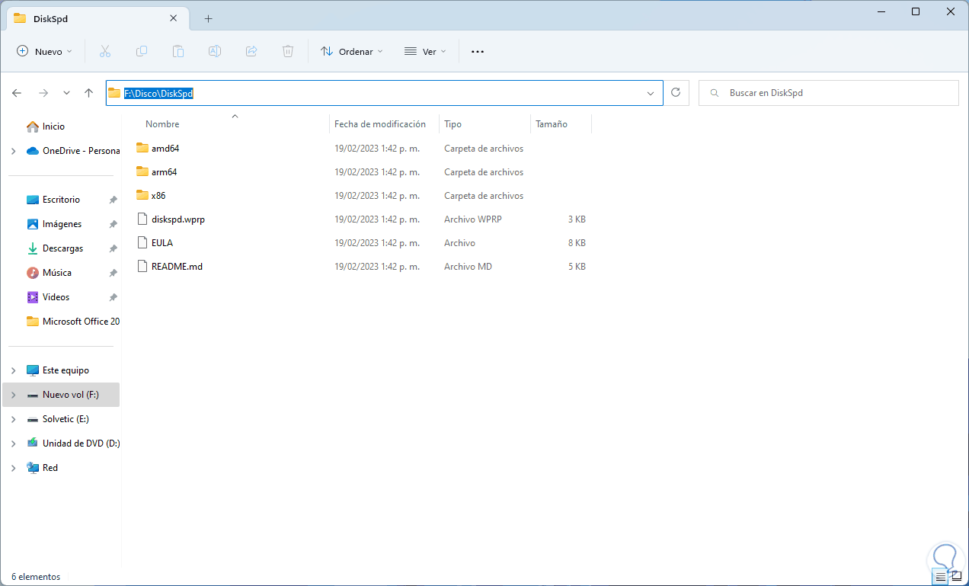Click the Música icon in sidebar

pos(33,273)
